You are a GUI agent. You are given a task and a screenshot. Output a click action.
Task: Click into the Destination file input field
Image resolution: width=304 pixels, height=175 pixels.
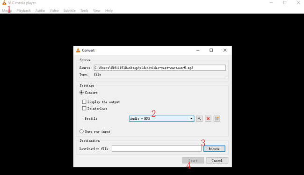pos(157,149)
